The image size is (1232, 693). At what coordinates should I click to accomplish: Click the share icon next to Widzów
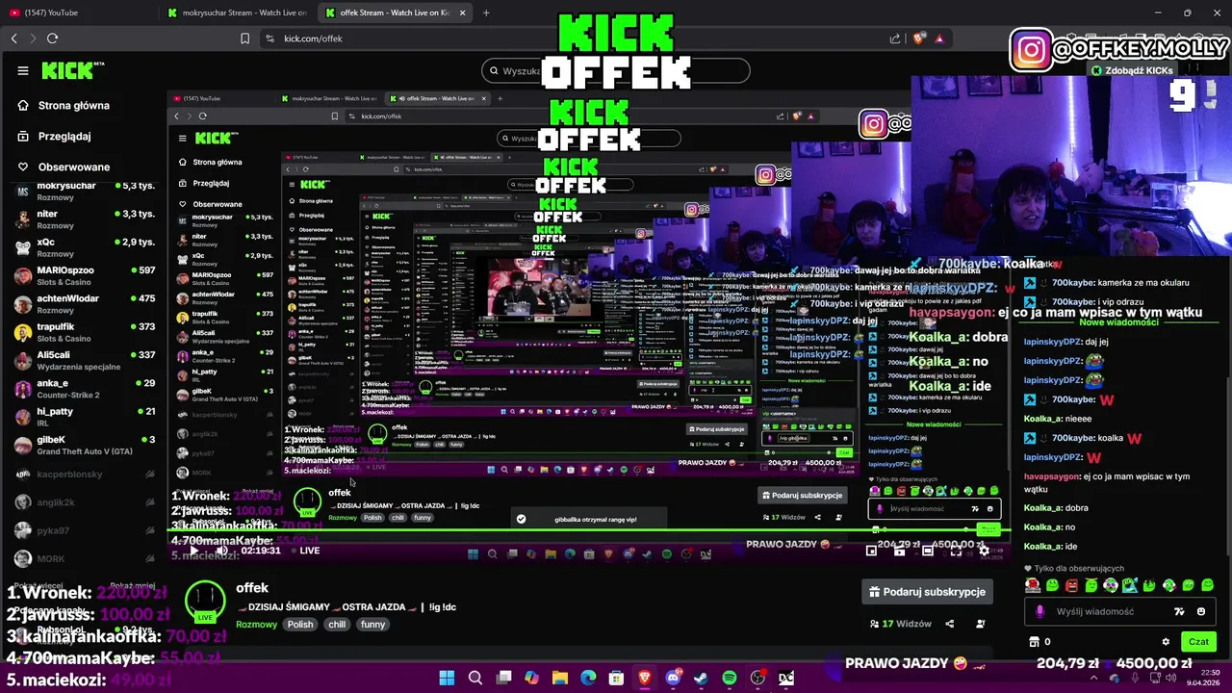pyautogui.click(x=950, y=624)
